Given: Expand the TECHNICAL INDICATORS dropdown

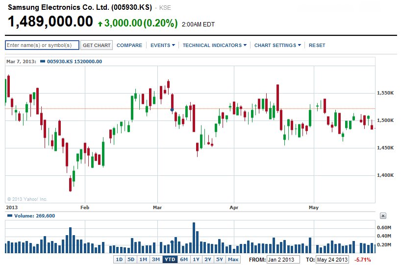Looking at the screenshot, I should click(x=214, y=45).
